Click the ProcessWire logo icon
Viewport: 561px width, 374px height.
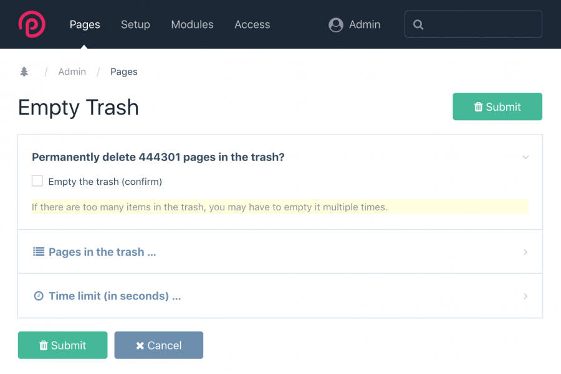(x=32, y=24)
